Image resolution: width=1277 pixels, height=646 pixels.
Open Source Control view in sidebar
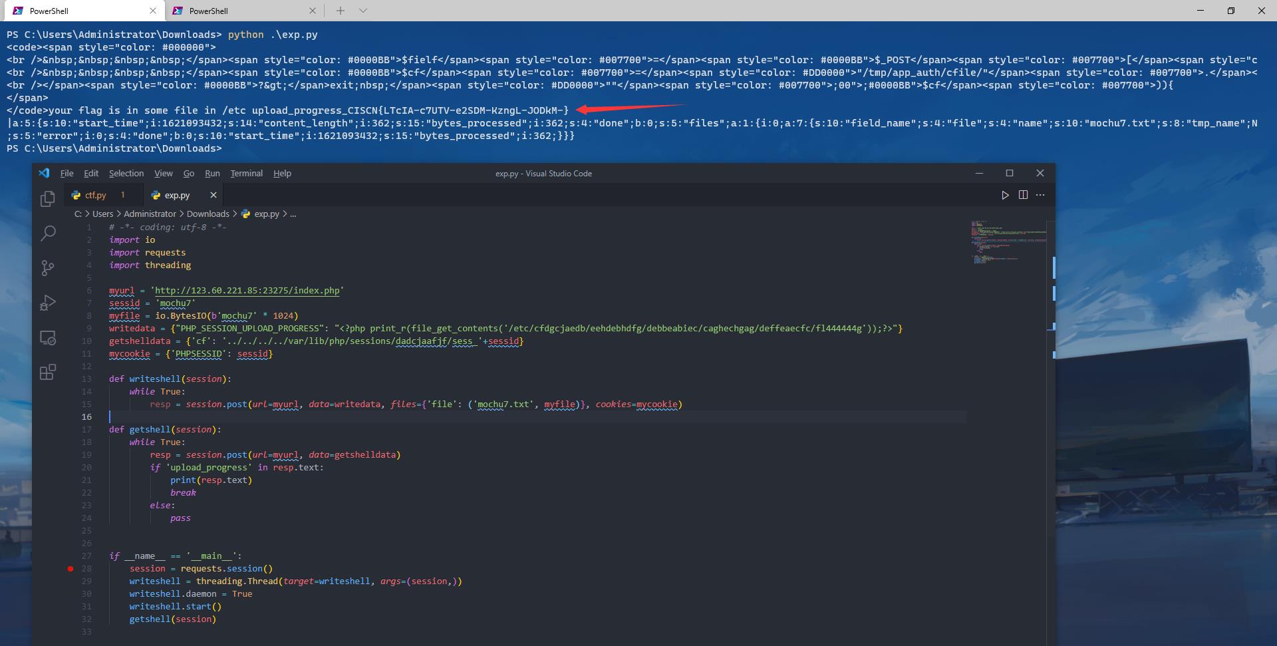[47, 267]
